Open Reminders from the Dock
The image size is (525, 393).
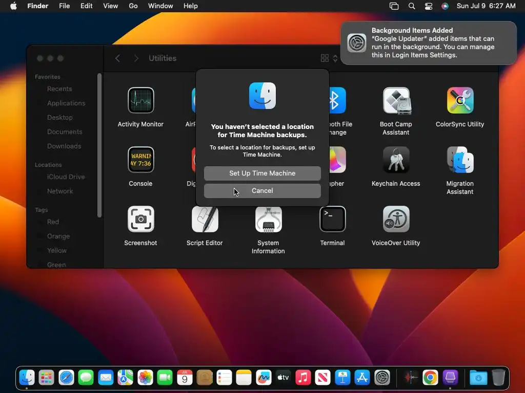[x=224, y=378]
